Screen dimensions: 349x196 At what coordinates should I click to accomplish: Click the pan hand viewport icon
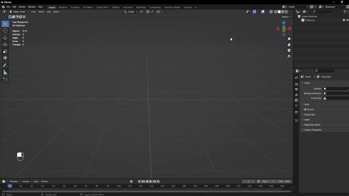[289, 45]
